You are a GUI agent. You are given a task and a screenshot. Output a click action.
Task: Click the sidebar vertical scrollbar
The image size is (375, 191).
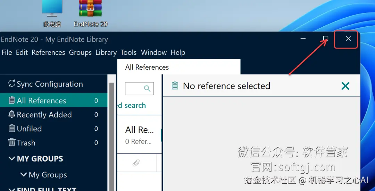112,136
